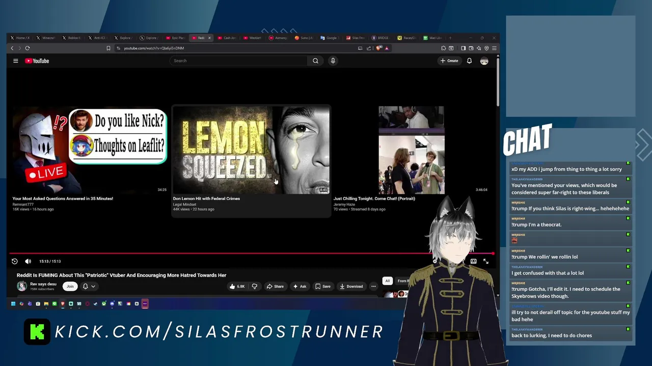Open the Lemon Squeezed video thumbnail
The height and width of the screenshot is (366, 652).
click(x=251, y=150)
